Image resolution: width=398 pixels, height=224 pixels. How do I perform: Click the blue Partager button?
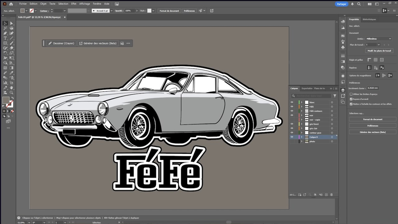(x=341, y=4)
